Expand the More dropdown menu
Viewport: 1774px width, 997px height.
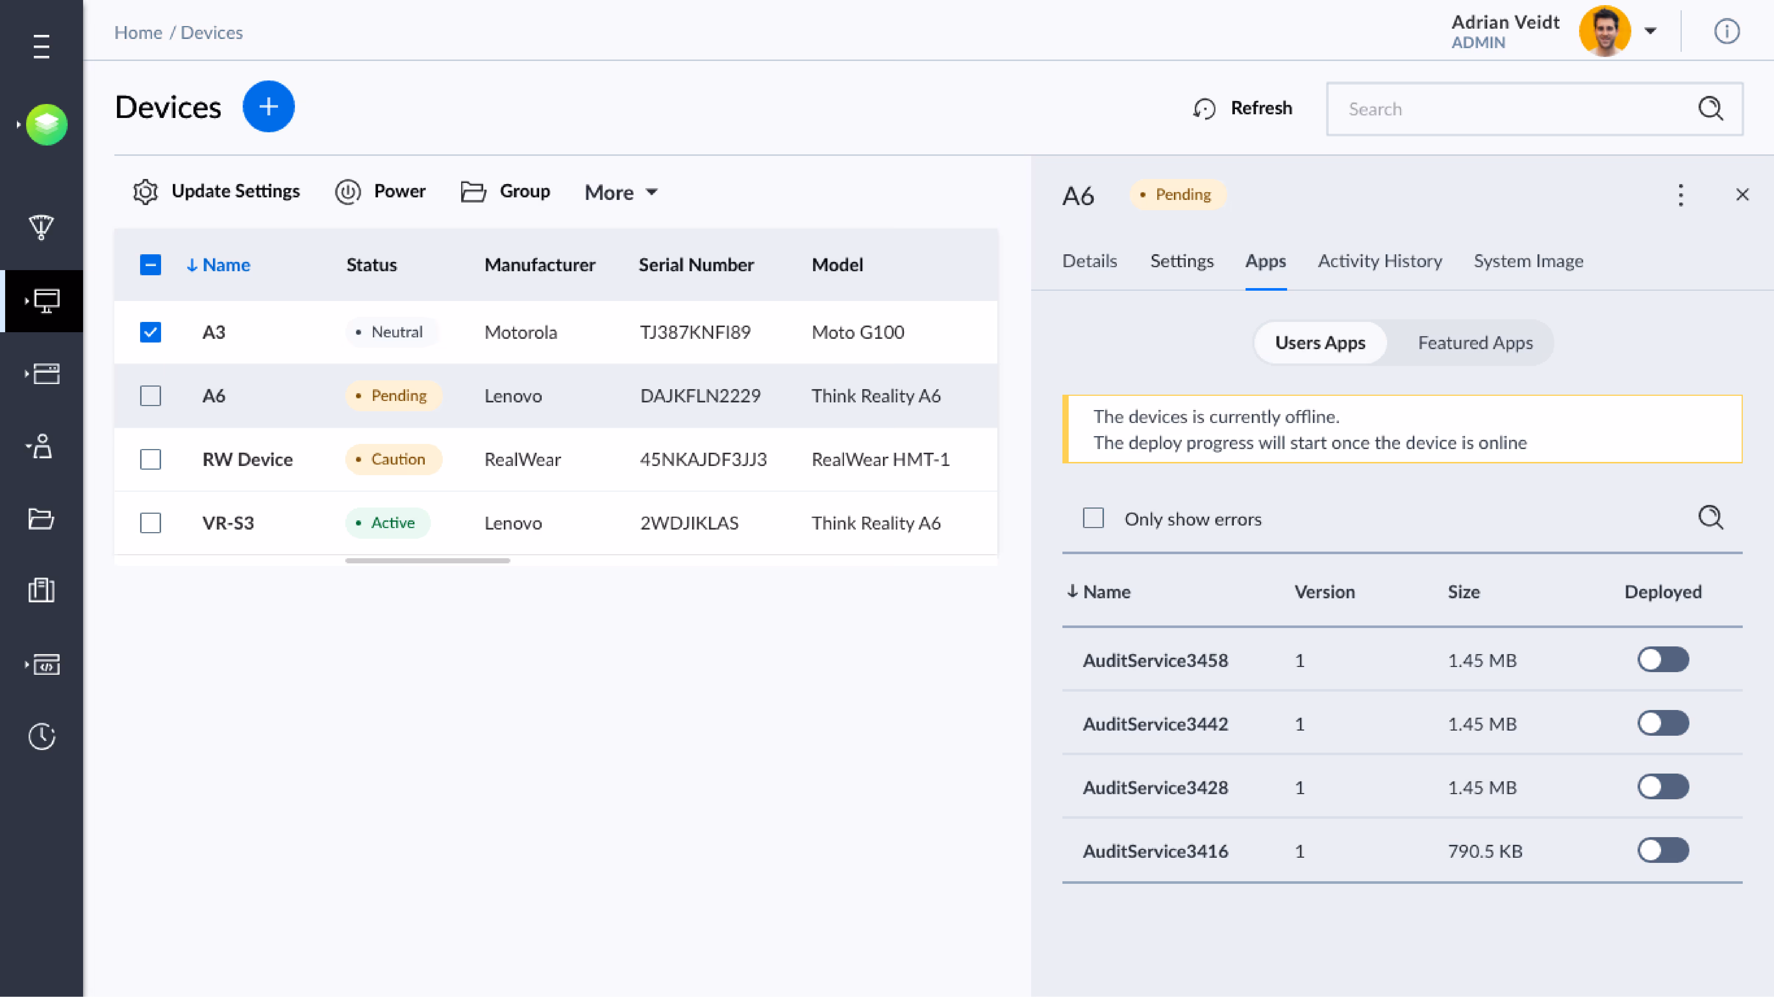(621, 192)
